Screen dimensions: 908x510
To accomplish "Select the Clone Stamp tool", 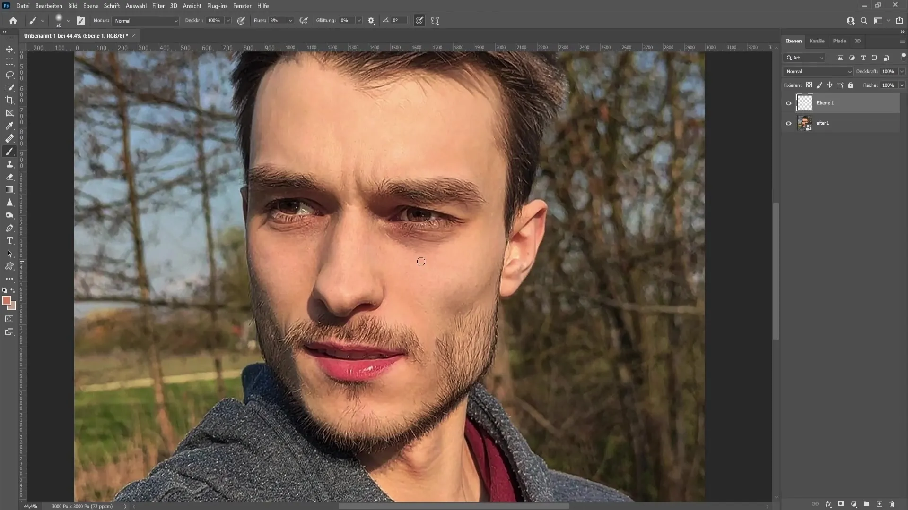I will point(9,163).
